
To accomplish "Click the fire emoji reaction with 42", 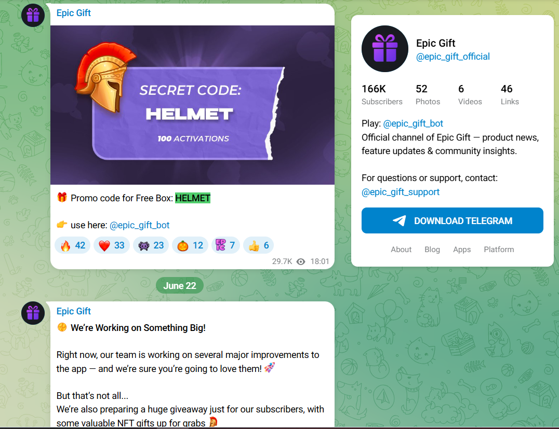I will (72, 245).
